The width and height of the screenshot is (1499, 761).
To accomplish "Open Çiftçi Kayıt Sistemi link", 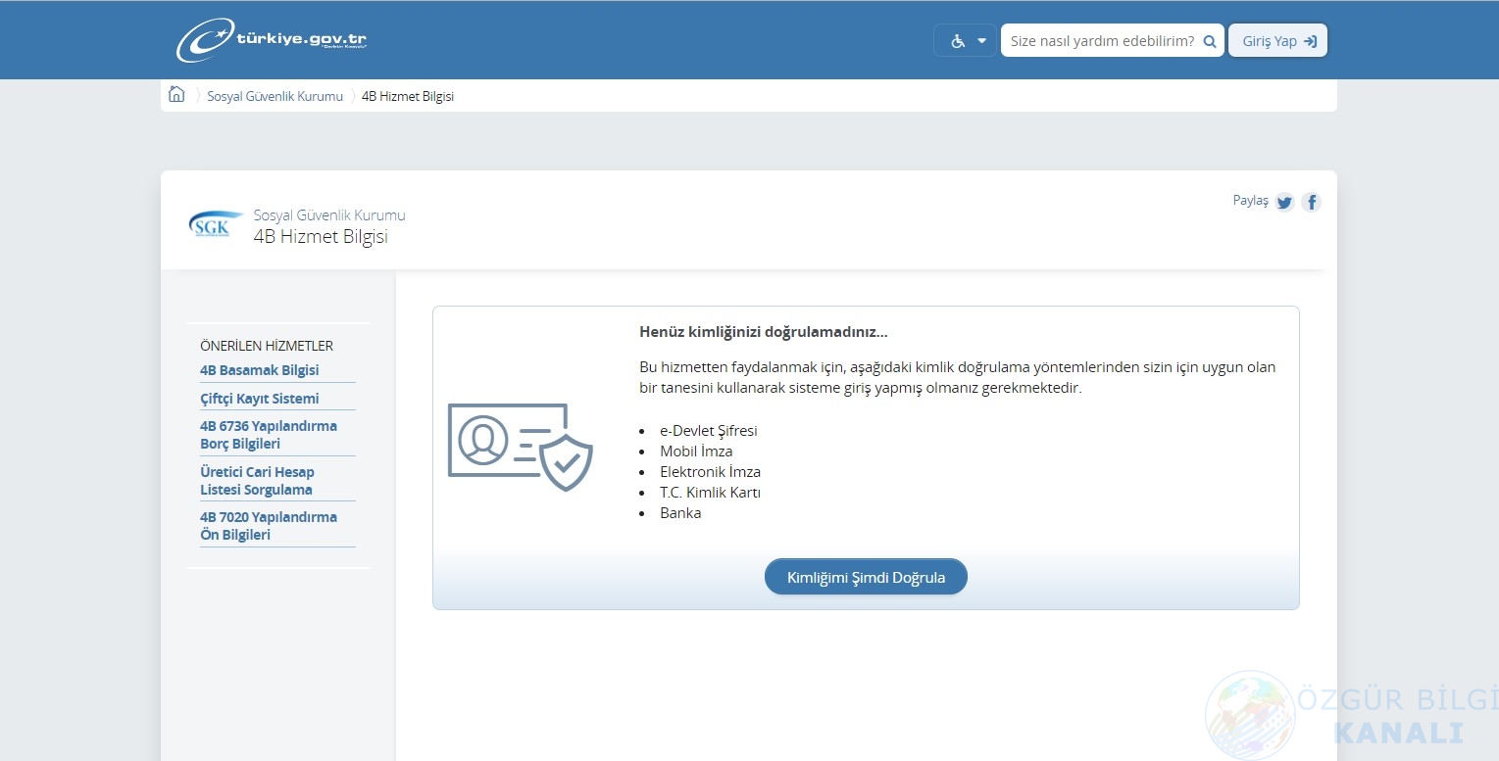I will click(260, 399).
